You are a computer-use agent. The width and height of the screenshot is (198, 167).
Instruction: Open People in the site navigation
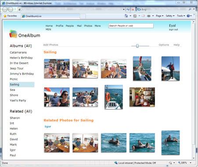70,26
